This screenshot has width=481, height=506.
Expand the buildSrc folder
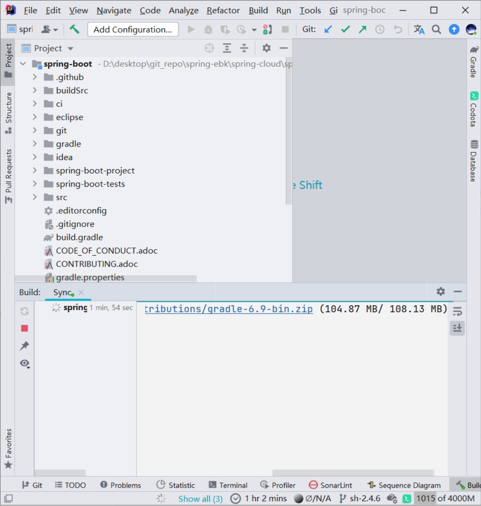pyautogui.click(x=35, y=90)
